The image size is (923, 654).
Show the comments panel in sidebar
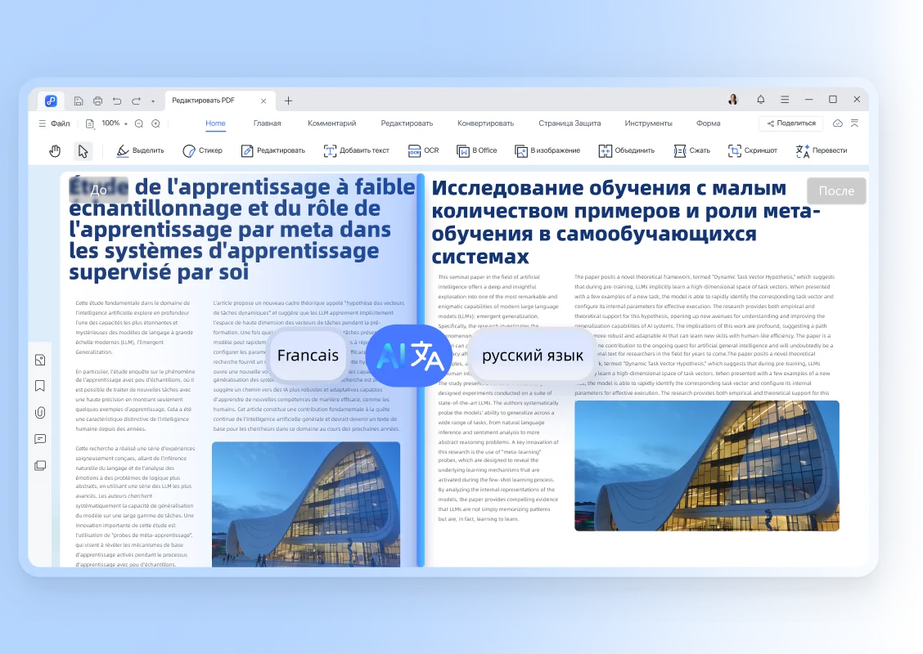coord(39,439)
